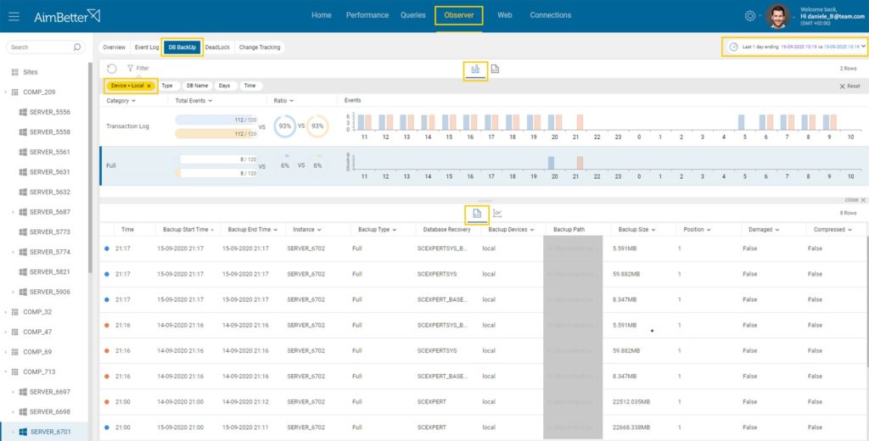869x441 pixels.
Task: Click the AimBetter logo
Action: pyautogui.click(x=67, y=16)
